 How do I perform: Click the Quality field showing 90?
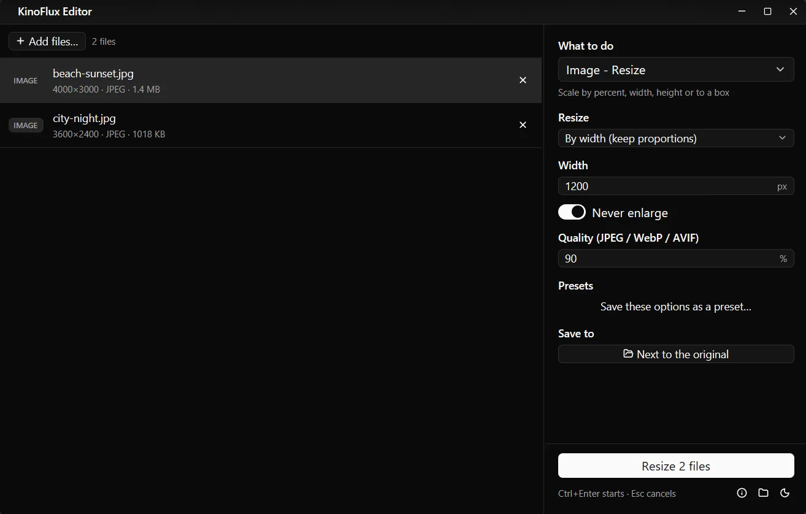coord(676,259)
